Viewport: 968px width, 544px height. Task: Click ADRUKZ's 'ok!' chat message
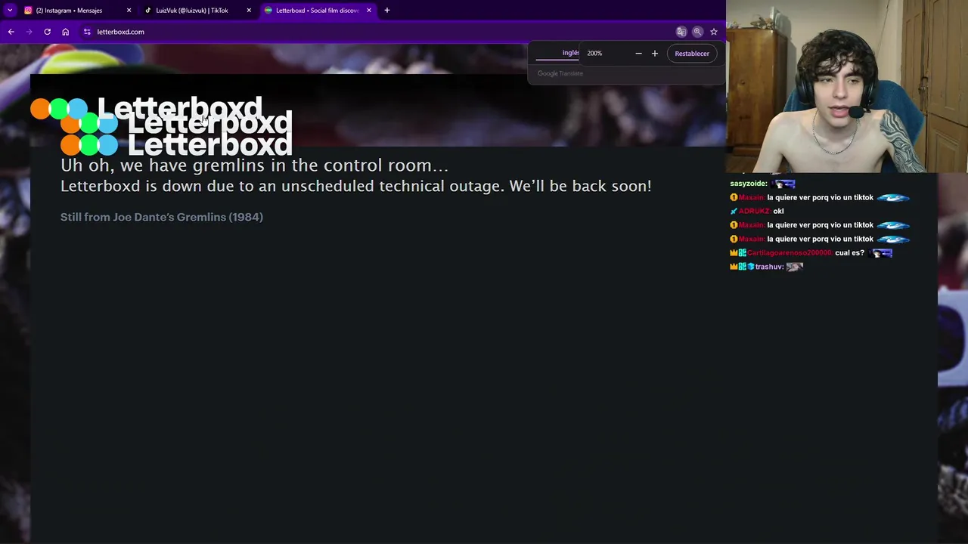tap(757, 212)
